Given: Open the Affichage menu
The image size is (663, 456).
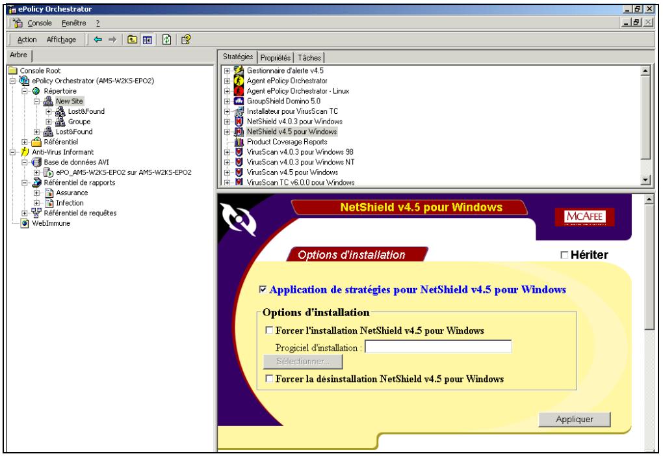Looking at the screenshot, I should [61, 39].
